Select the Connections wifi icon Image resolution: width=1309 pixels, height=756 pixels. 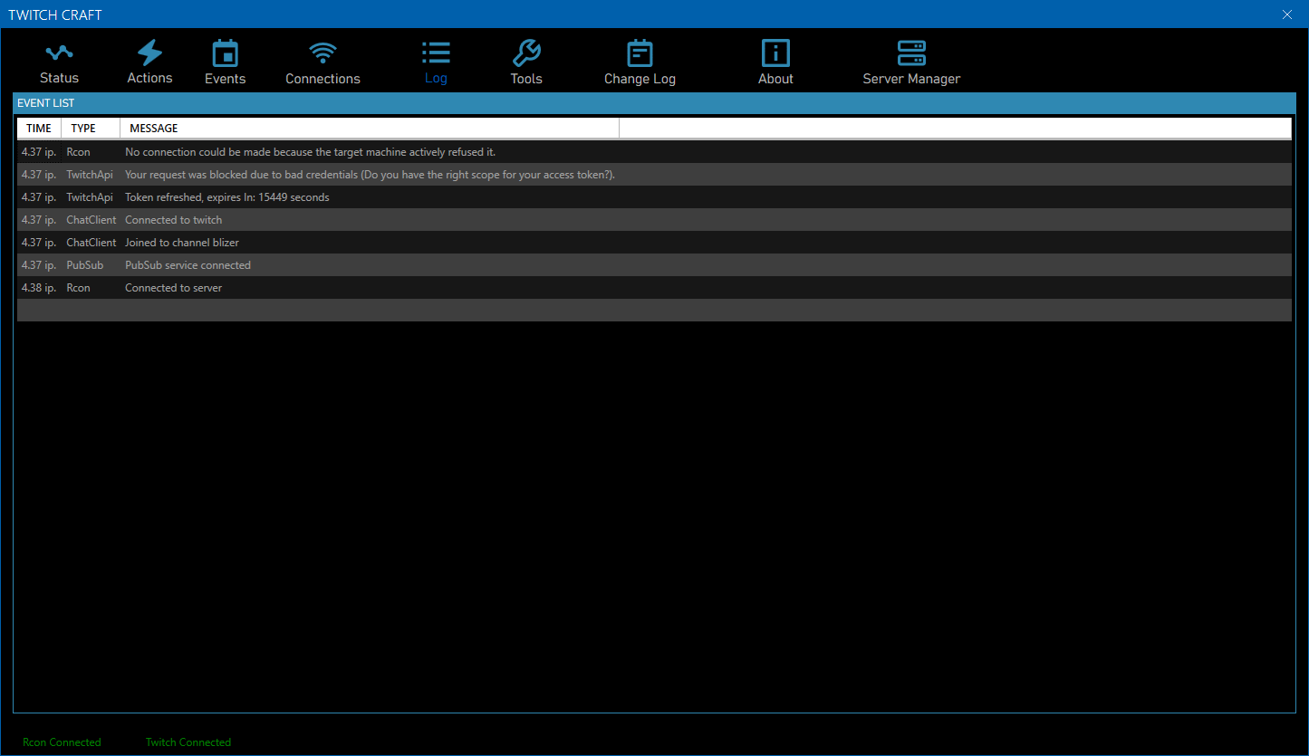click(x=322, y=53)
